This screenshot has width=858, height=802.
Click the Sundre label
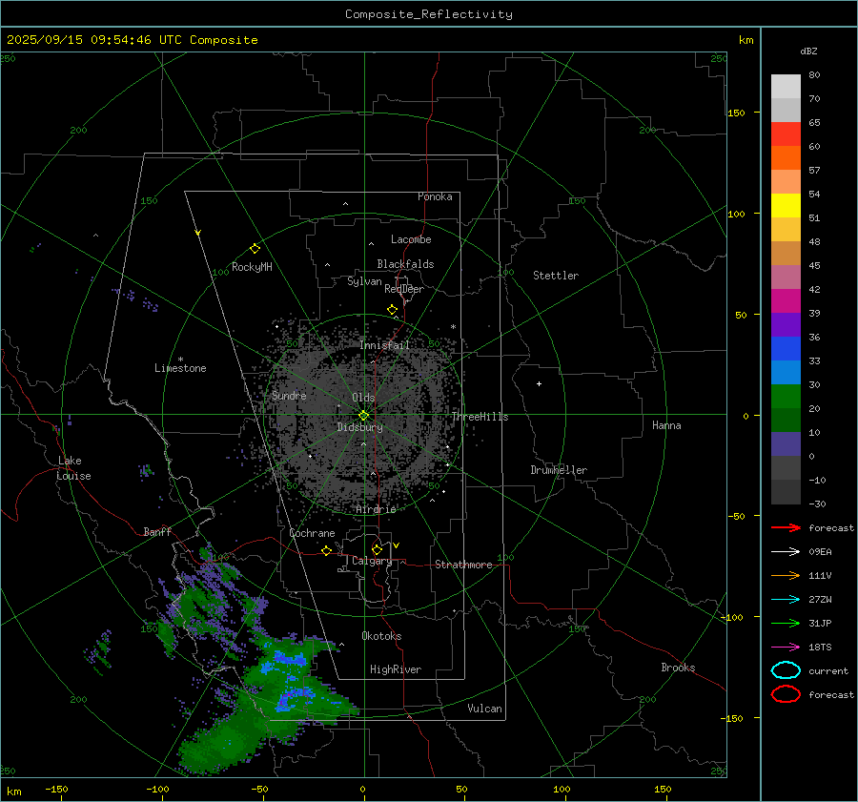click(289, 396)
